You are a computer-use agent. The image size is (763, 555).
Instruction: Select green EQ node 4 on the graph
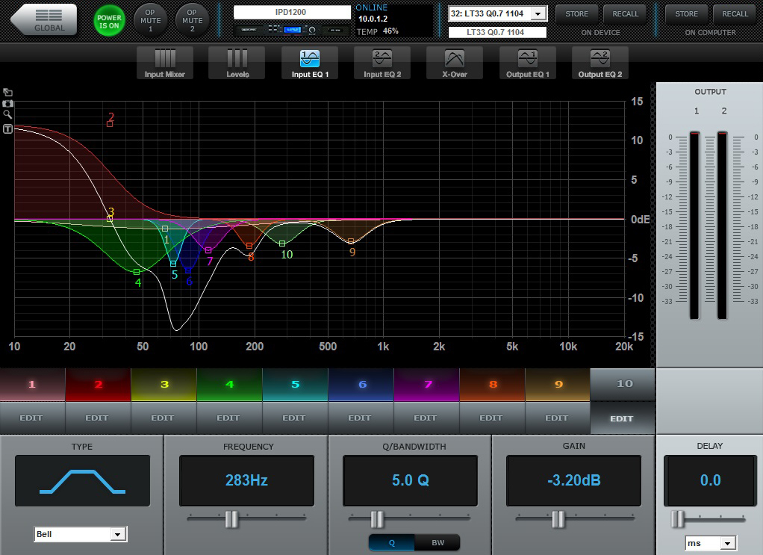tap(137, 272)
